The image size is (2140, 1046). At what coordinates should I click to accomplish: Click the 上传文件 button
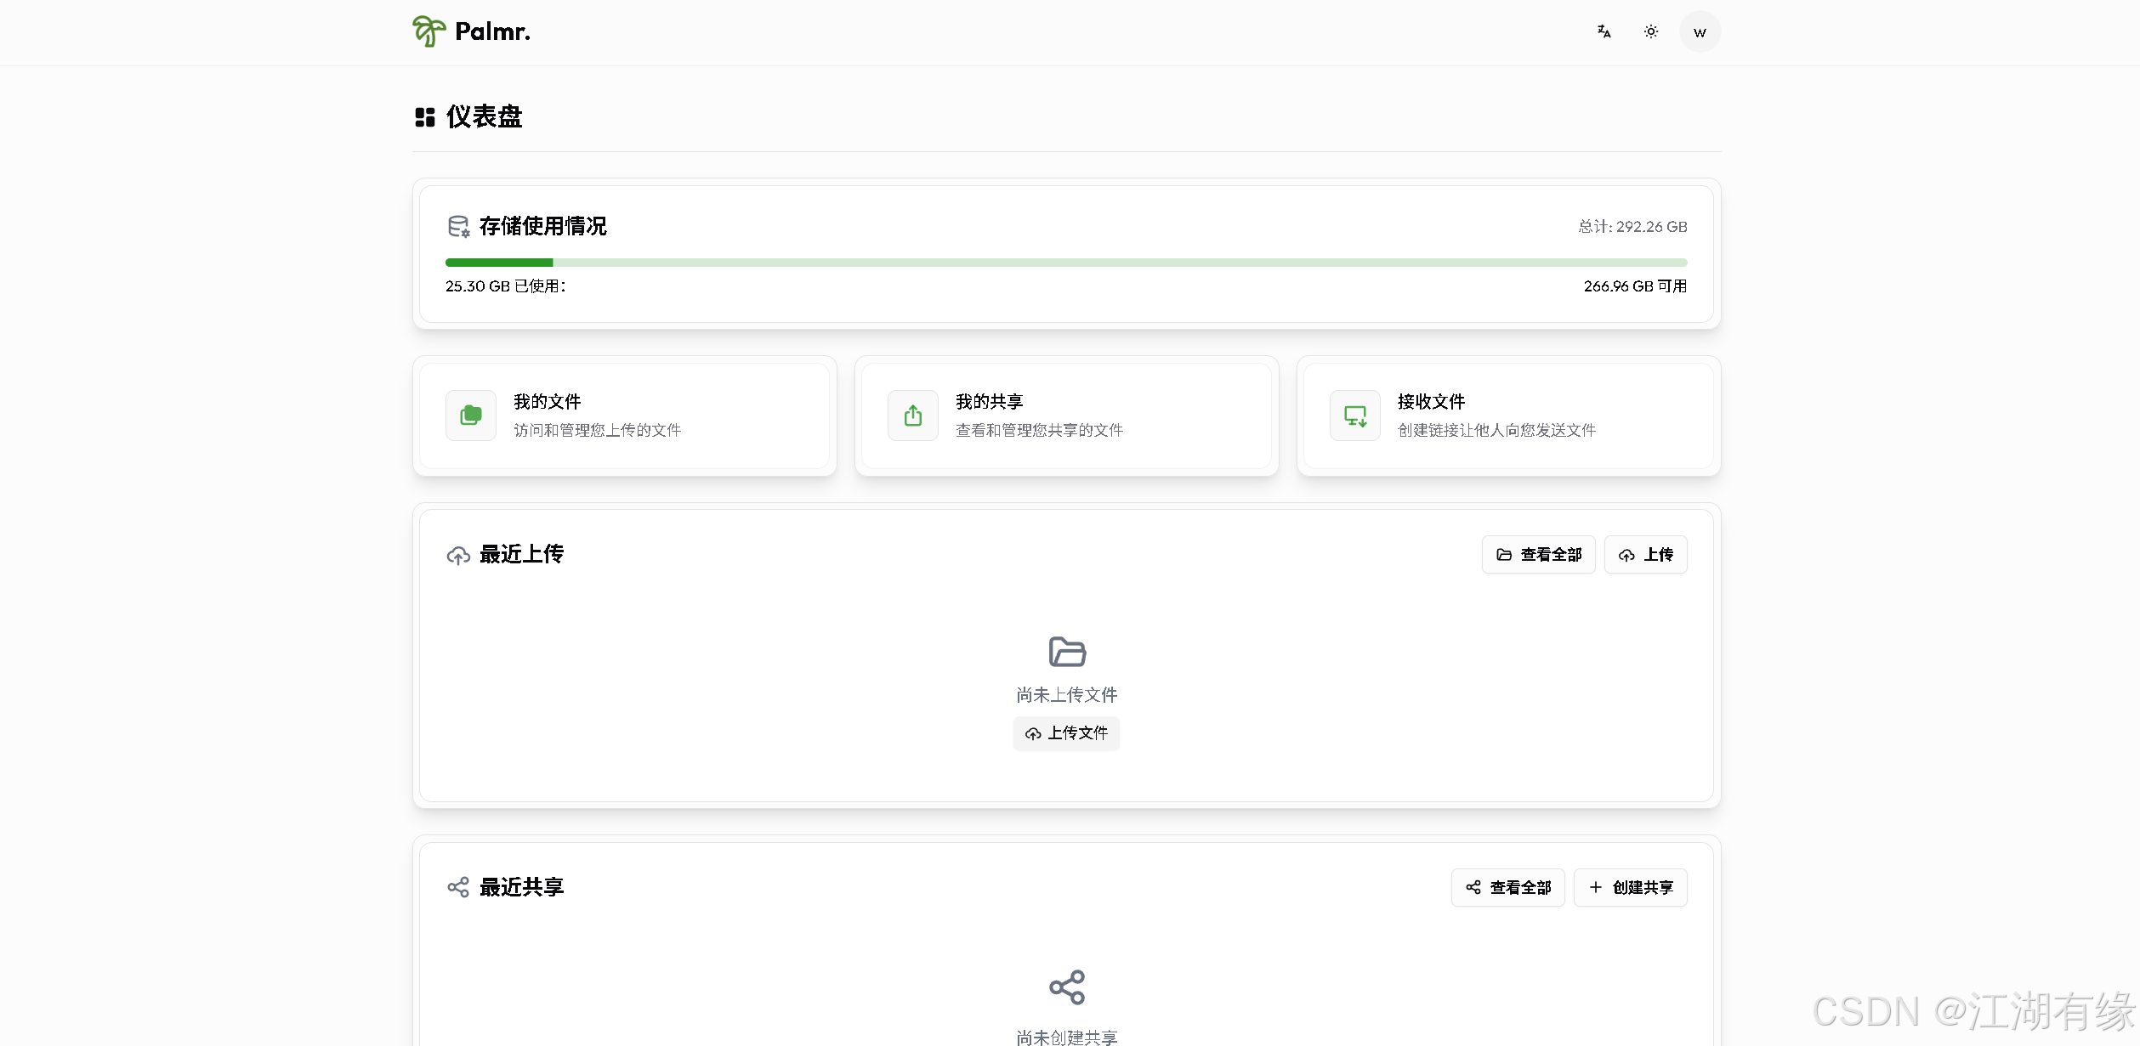(1065, 732)
